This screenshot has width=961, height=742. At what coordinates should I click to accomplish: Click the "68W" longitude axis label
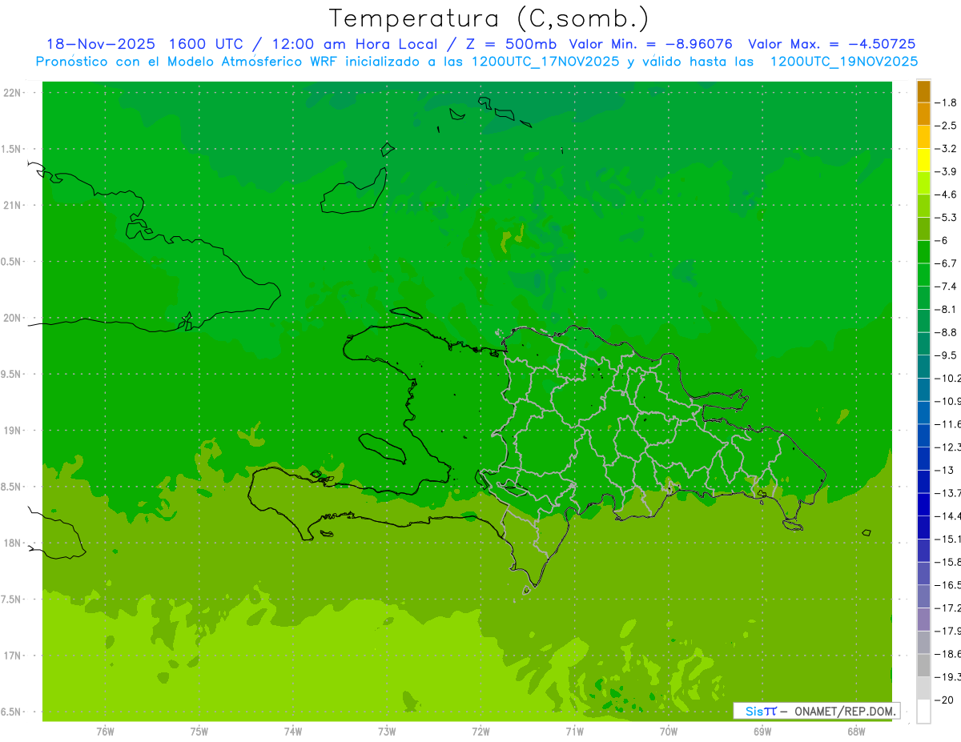pyautogui.click(x=856, y=731)
